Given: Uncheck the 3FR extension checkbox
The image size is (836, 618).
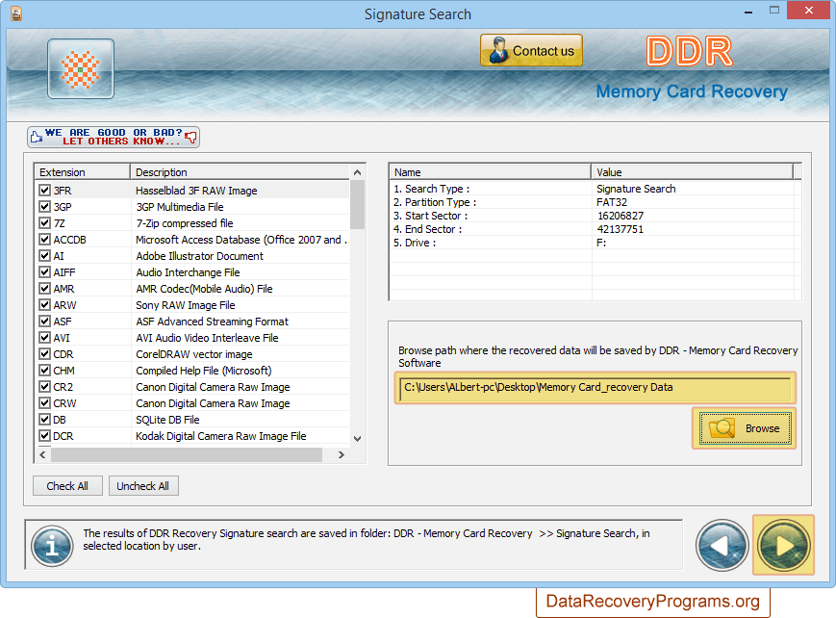Looking at the screenshot, I should tap(45, 190).
